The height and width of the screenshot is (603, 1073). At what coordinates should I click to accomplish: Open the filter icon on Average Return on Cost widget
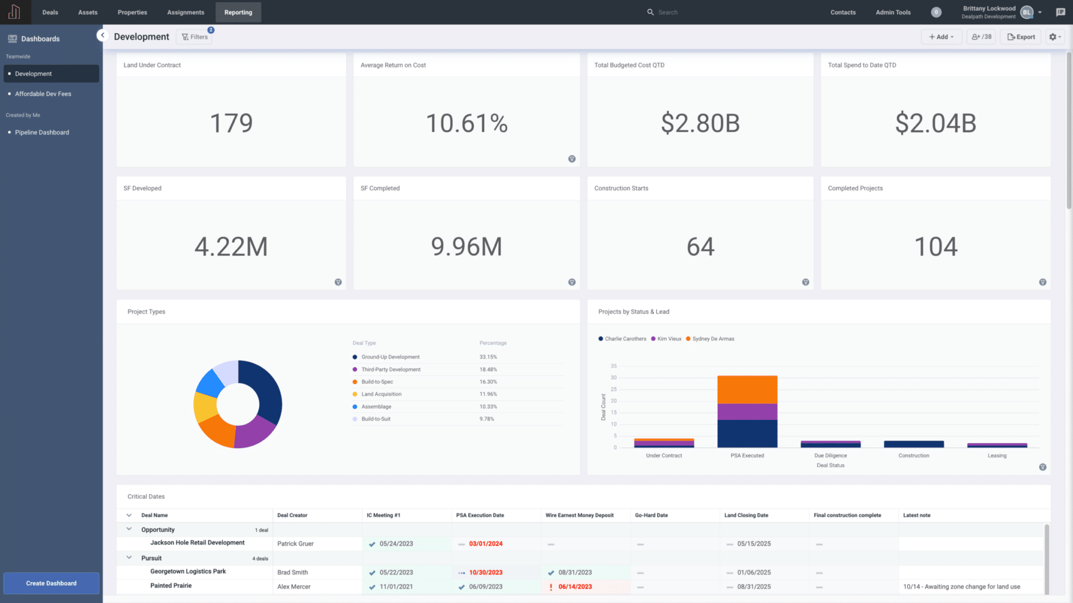pos(572,159)
